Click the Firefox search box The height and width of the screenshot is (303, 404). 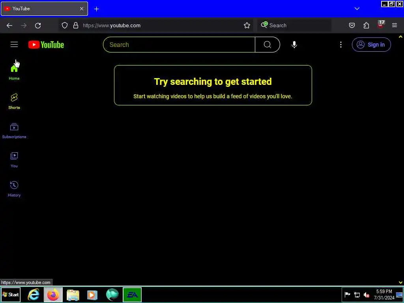[294, 25]
